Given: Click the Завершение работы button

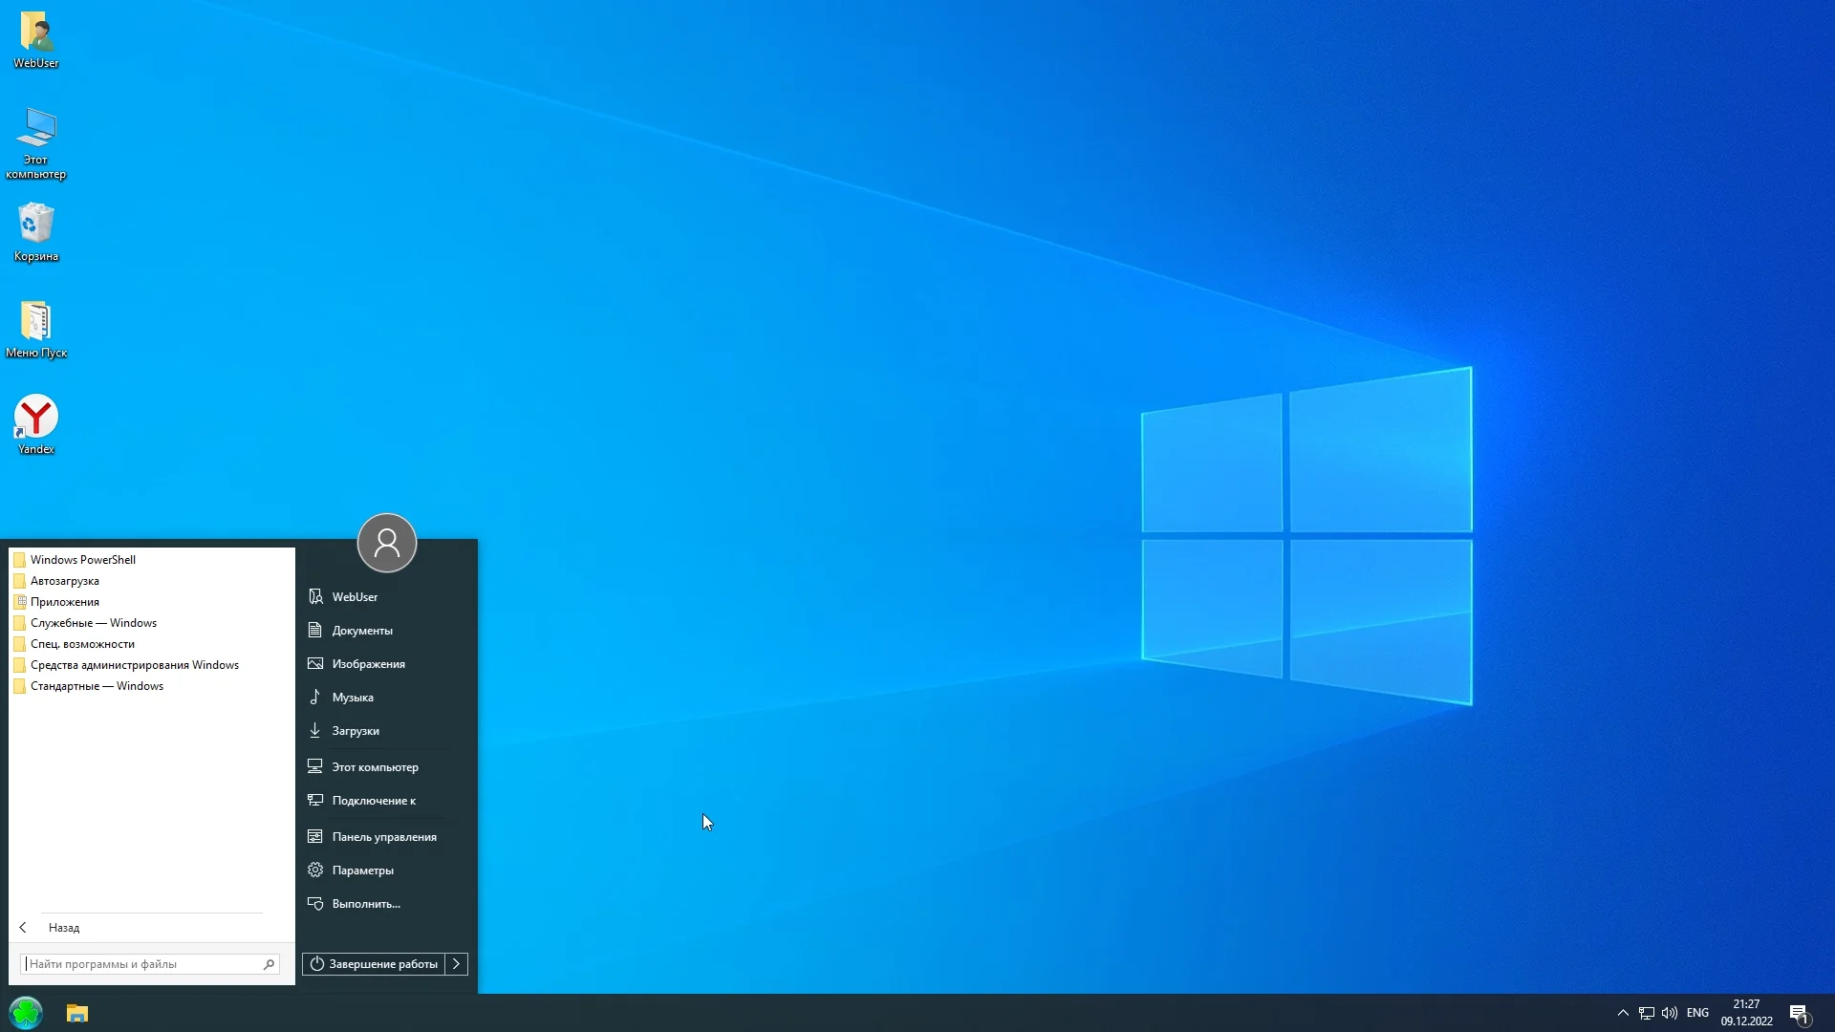Looking at the screenshot, I should click(x=374, y=964).
